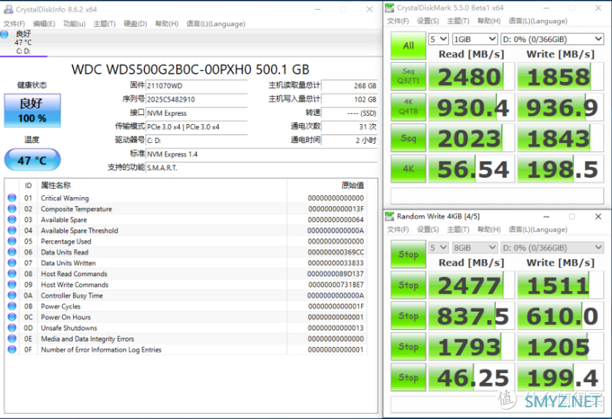This screenshot has width=612, height=419.
Task: Run all tests with the All button
Action: tap(409, 46)
